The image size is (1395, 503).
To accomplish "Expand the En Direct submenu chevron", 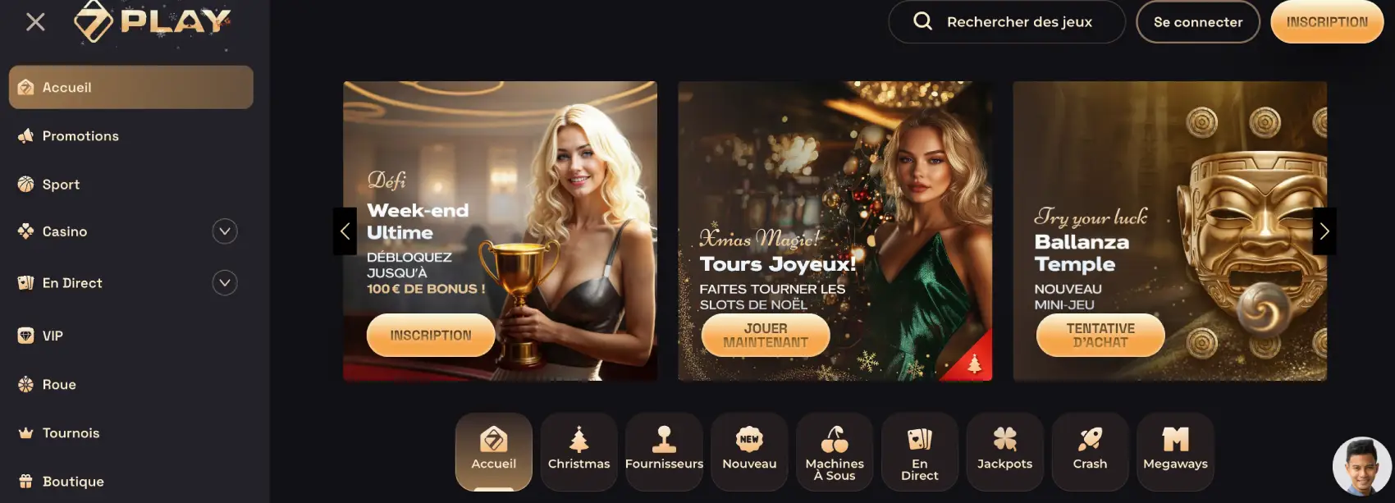I will (225, 283).
